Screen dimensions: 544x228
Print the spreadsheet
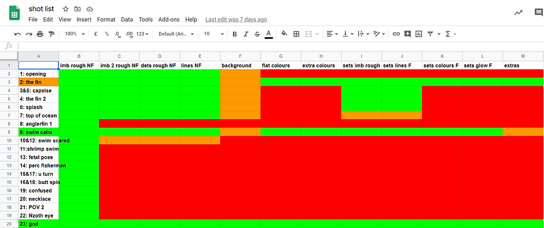[40, 34]
